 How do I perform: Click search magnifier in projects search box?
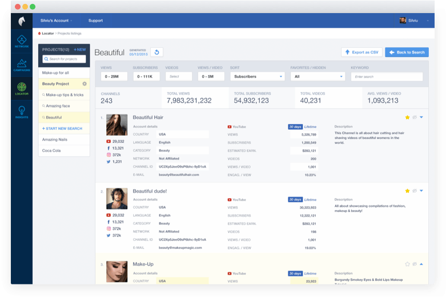(46, 59)
